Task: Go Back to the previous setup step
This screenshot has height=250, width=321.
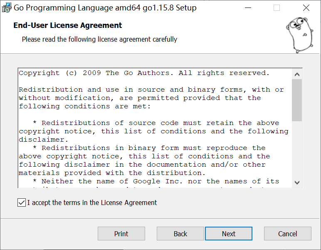Action: 180,234
